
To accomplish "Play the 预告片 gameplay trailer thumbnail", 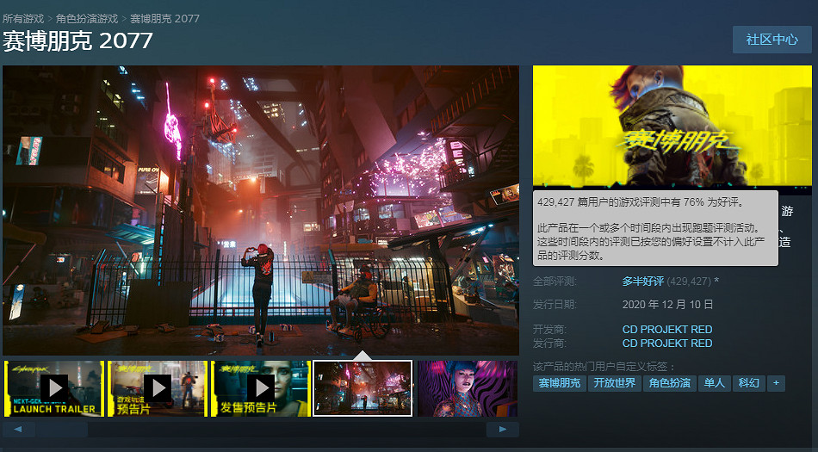I will coord(157,388).
